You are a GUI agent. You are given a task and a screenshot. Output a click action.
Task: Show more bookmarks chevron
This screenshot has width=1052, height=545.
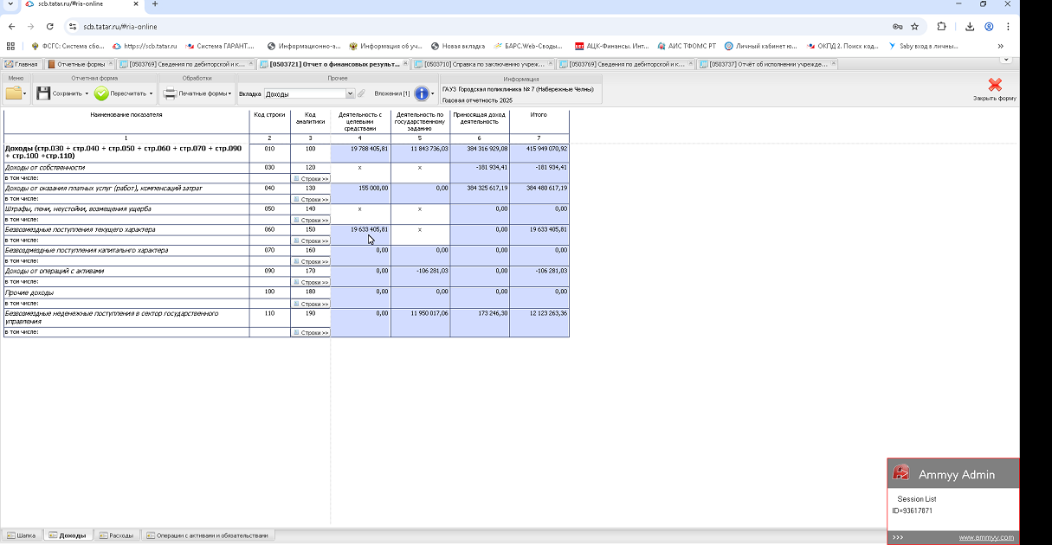pyautogui.click(x=1001, y=46)
